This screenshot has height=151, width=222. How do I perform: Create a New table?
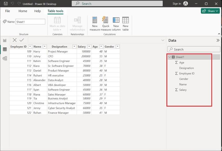125,20
